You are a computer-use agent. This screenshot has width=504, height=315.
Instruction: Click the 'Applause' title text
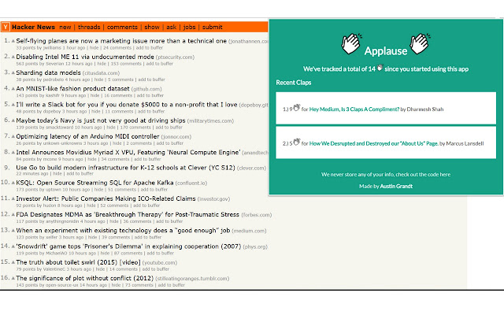click(x=386, y=50)
